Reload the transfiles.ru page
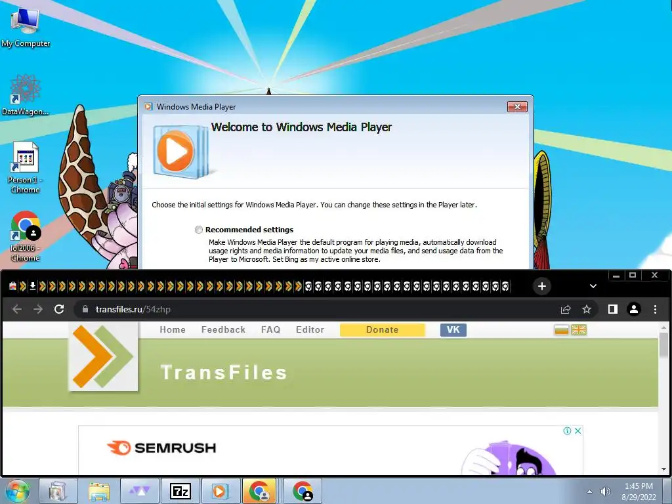 coord(59,309)
